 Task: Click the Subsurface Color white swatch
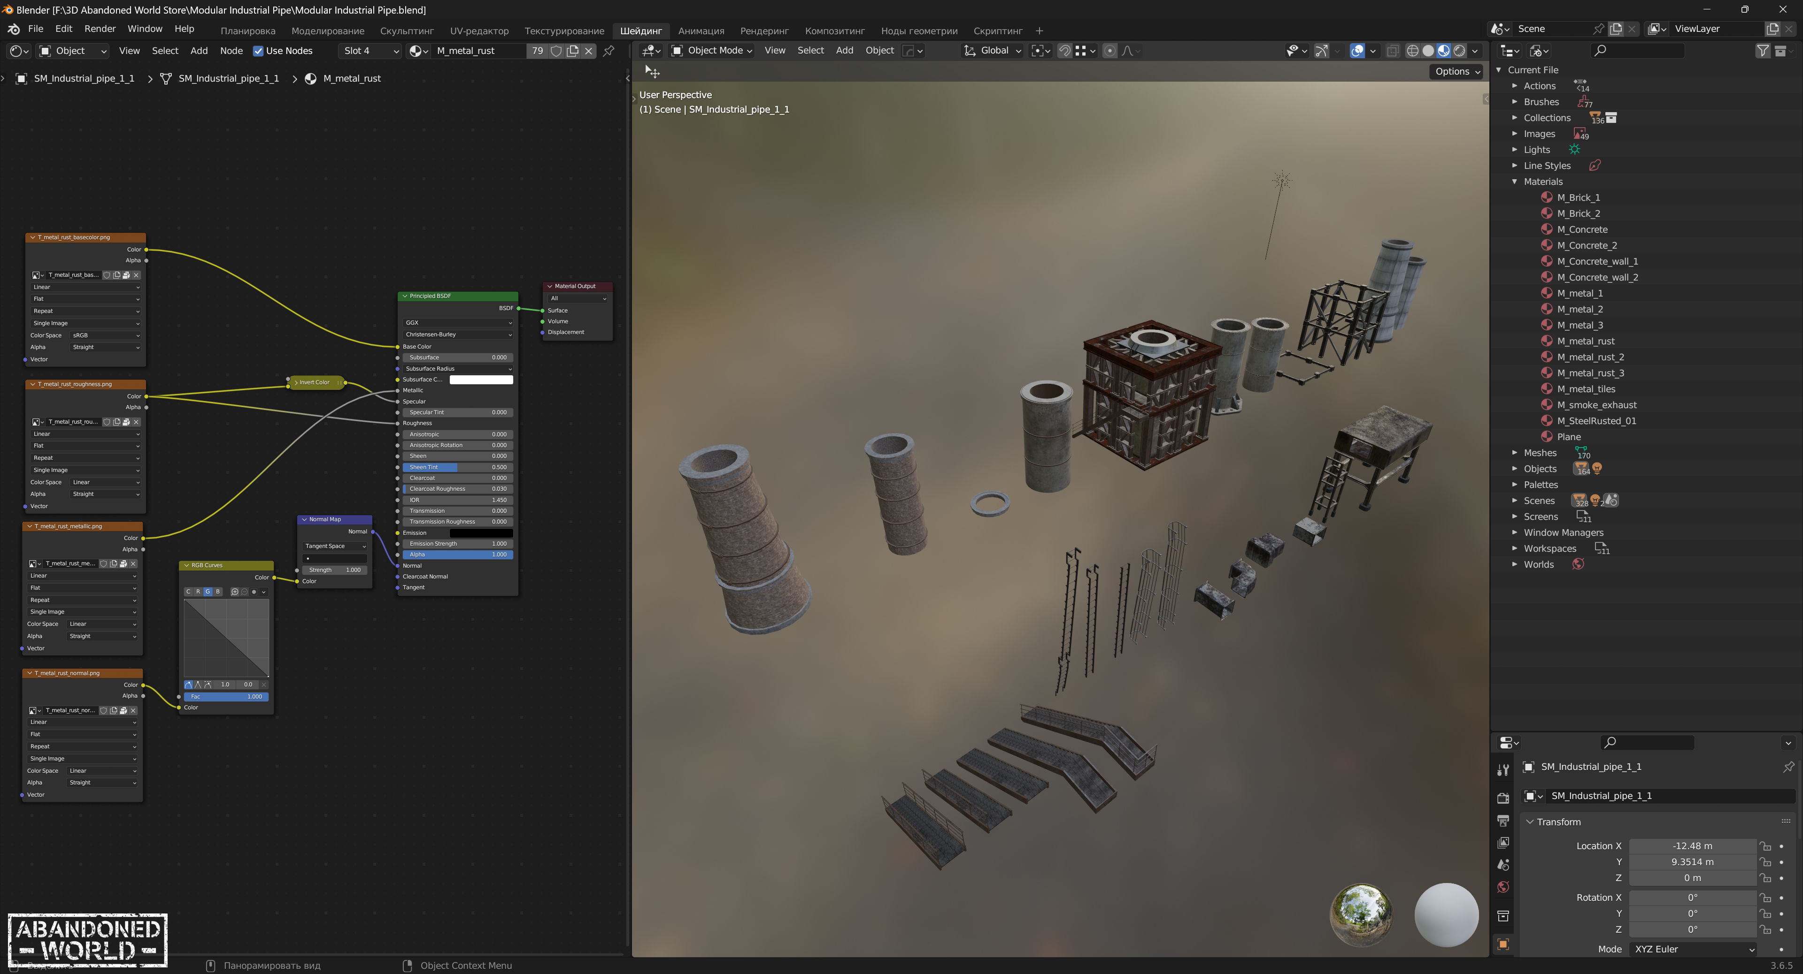481,380
